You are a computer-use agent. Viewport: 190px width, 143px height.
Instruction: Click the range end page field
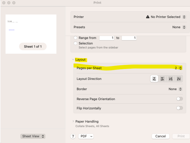click(x=129, y=38)
